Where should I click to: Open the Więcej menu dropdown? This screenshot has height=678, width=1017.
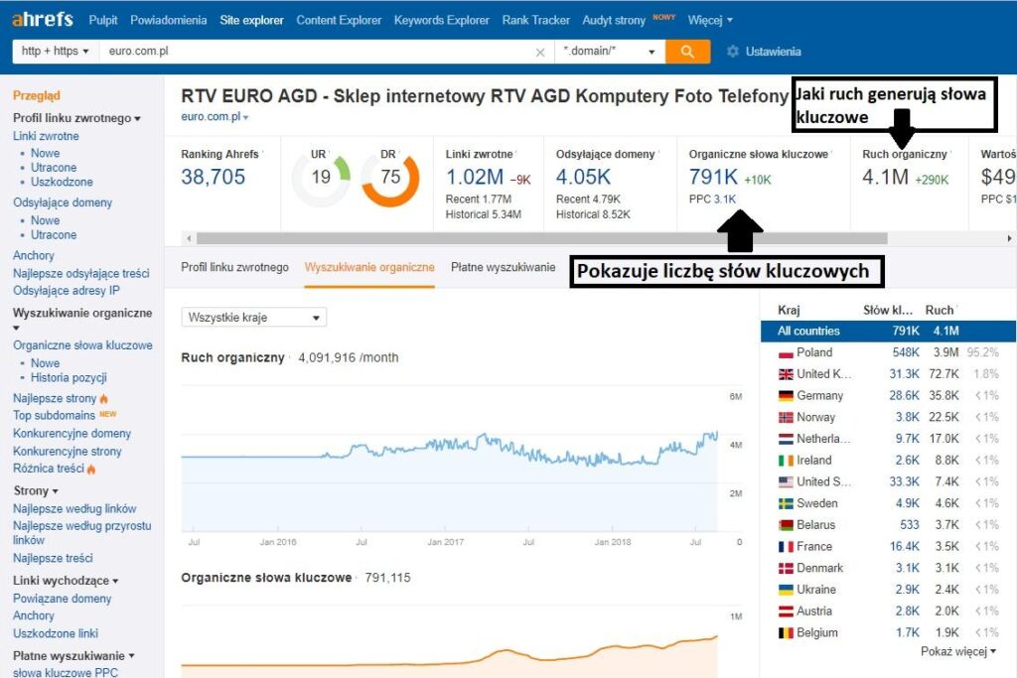710,20
